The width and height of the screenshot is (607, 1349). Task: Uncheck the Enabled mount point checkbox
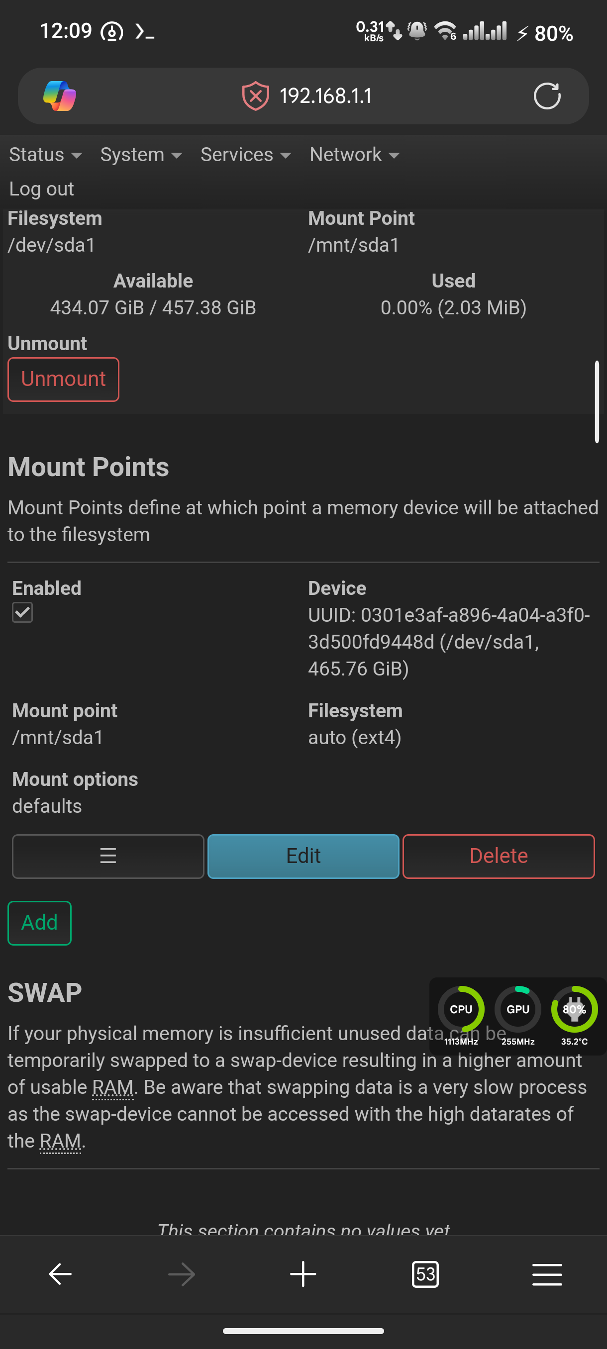(x=22, y=612)
